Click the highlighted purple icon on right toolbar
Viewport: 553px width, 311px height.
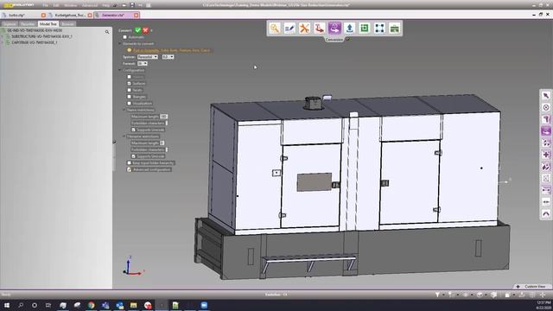pyautogui.click(x=546, y=130)
